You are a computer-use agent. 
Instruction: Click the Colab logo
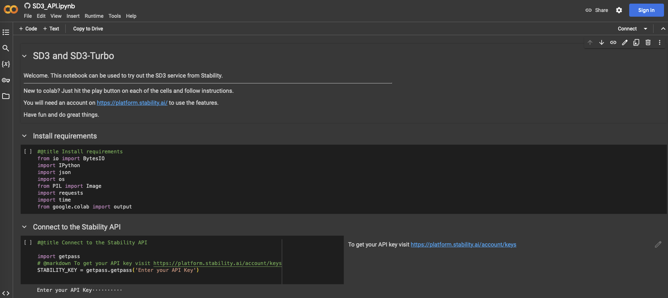(x=11, y=10)
